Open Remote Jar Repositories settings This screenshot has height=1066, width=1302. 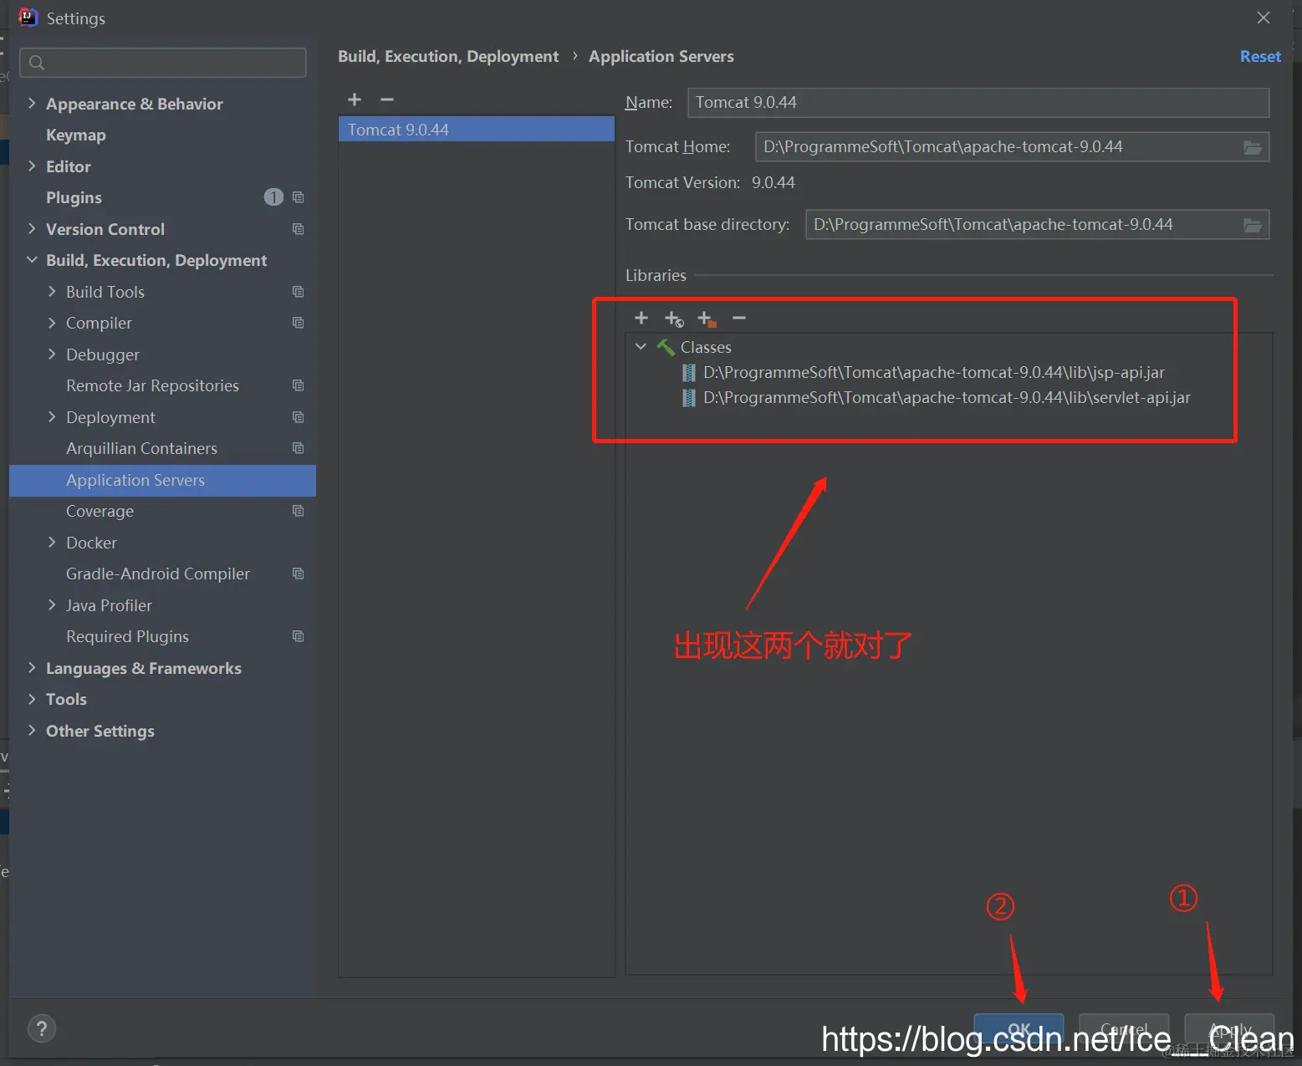click(152, 385)
